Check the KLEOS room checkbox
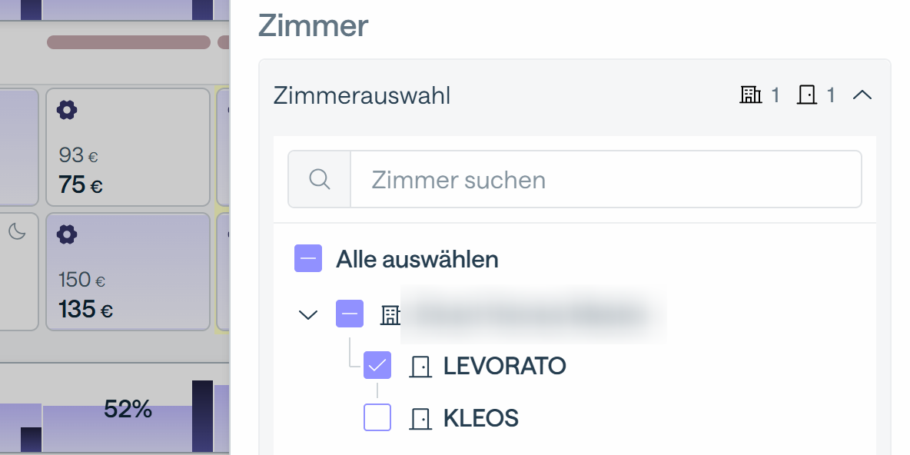This screenshot has width=910, height=455. coord(377,418)
